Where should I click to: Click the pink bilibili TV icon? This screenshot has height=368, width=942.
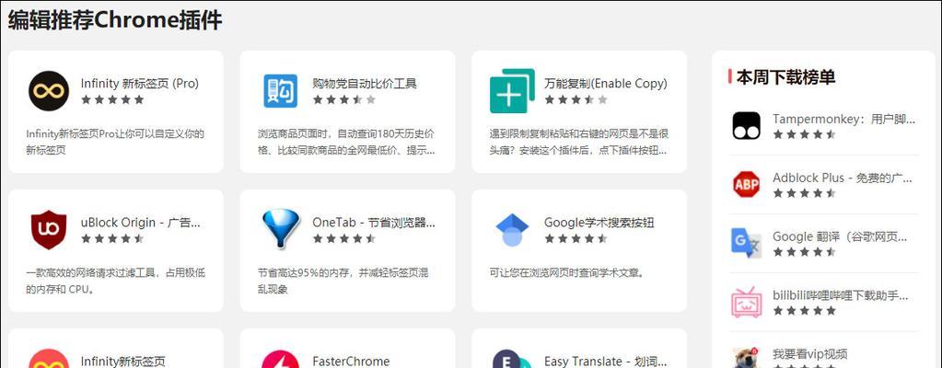click(746, 302)
